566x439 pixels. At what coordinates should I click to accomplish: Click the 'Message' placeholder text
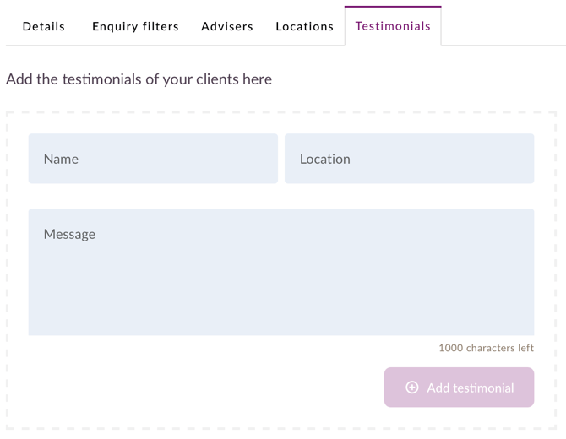(69, 234)
